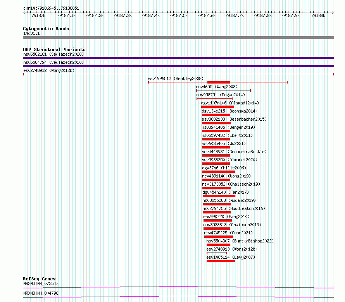Click the DGV Structural Variants track title
This screenshot has width=345, height=302.
pos(54,49)
